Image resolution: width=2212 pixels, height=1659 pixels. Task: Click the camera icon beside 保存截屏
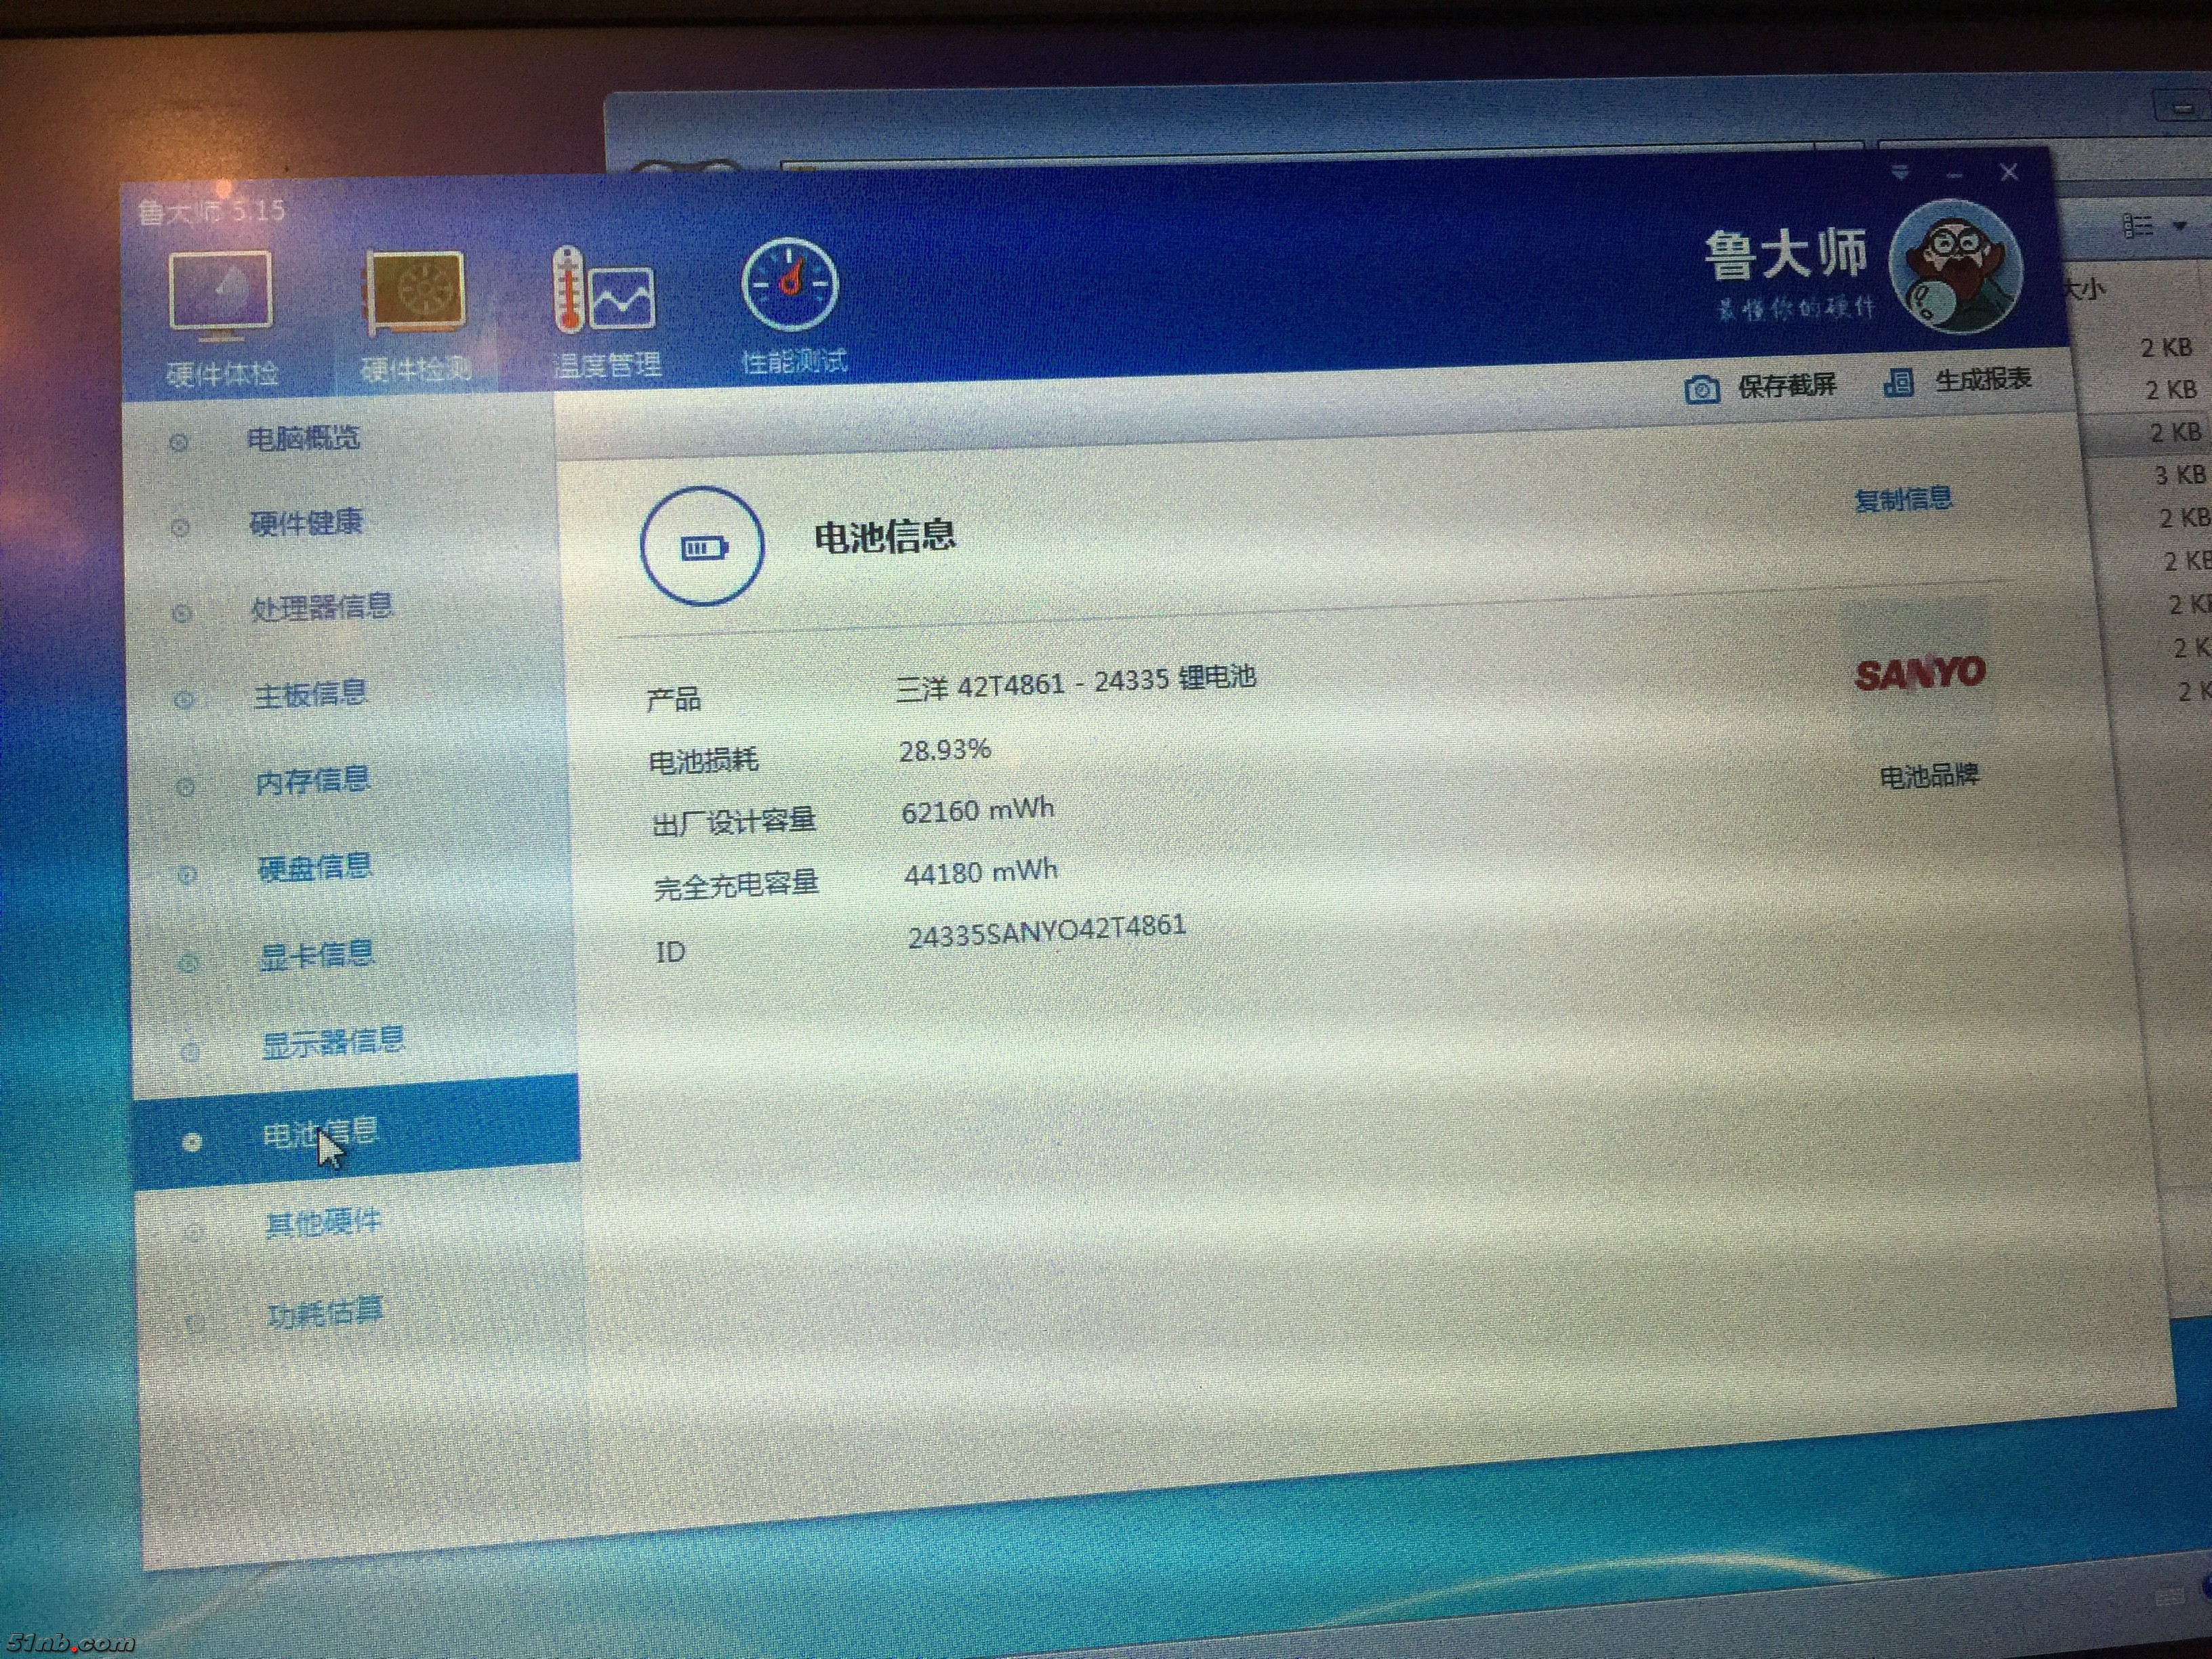1701,389
